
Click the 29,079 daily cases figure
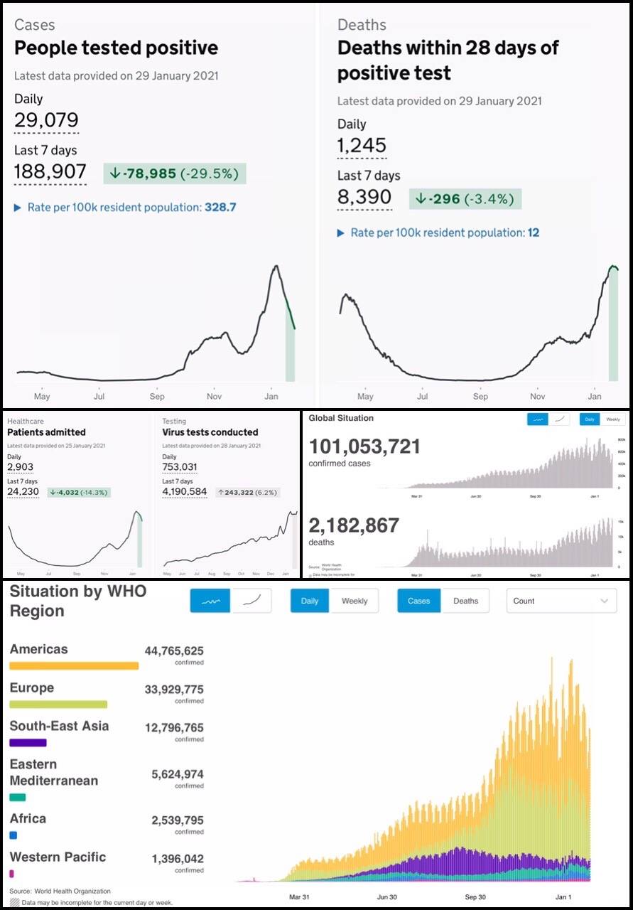(46, 119)
